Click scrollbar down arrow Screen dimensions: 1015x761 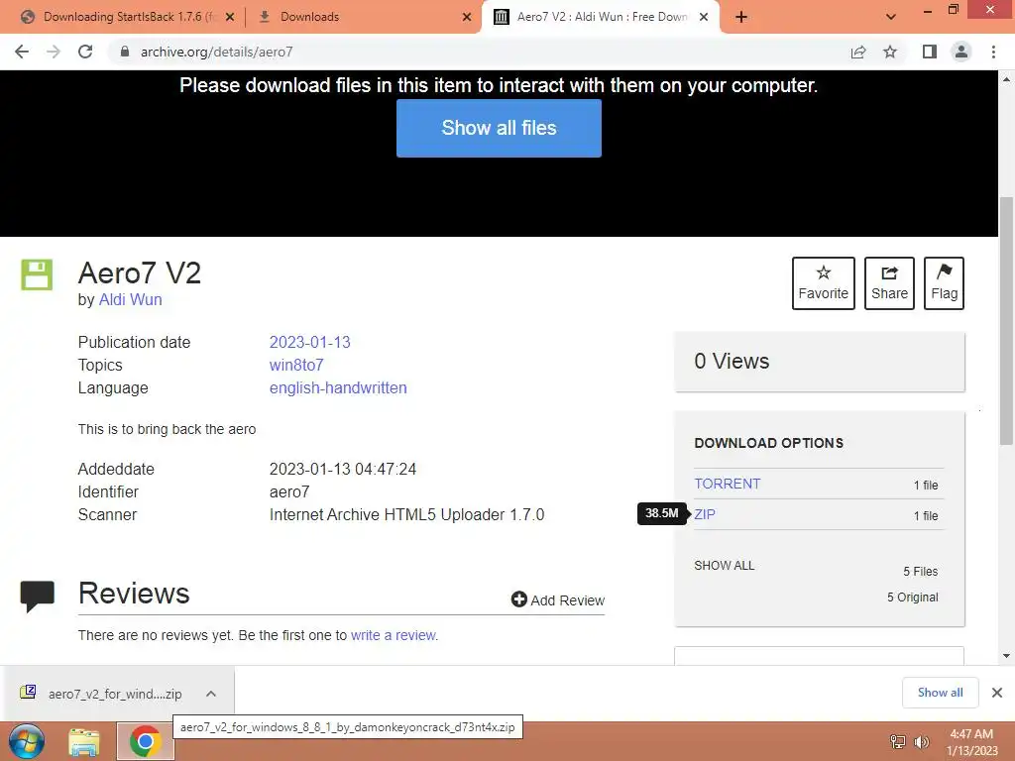[x=1006, y=656]
